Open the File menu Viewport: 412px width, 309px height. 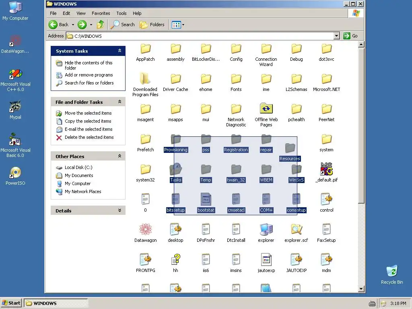tap(53, 13)
